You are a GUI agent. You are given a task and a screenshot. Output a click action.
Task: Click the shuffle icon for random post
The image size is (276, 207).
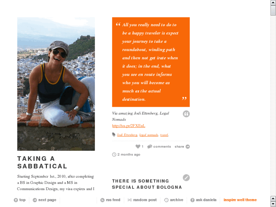coord(129,200)
